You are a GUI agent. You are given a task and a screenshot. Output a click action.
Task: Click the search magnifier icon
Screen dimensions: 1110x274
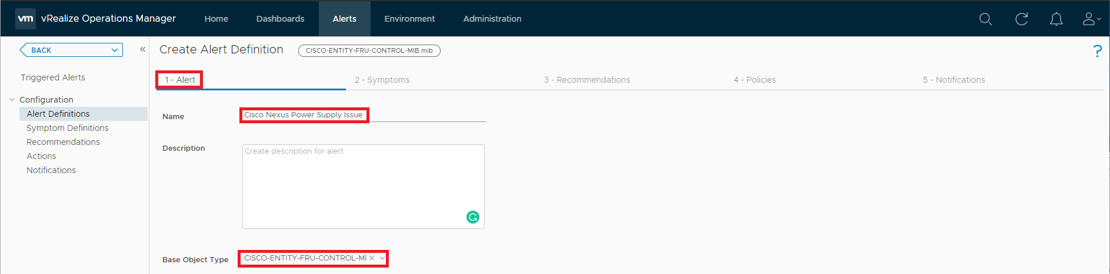click(985, 19)
